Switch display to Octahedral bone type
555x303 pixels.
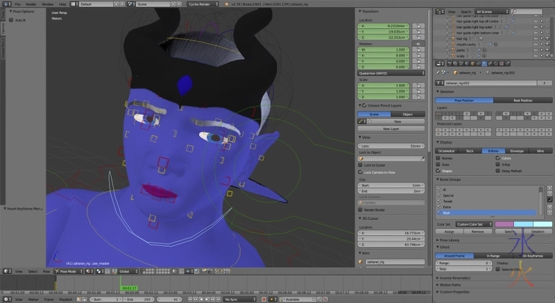click(447, 150)
